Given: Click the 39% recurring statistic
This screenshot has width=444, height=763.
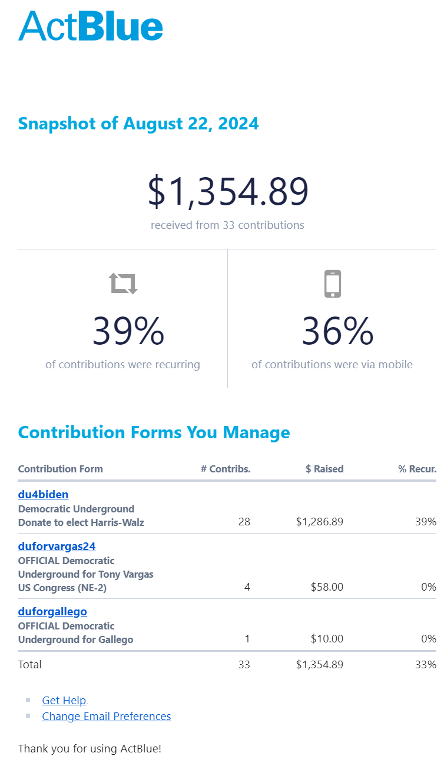Looking at the screenshot, I should point(128,331).
